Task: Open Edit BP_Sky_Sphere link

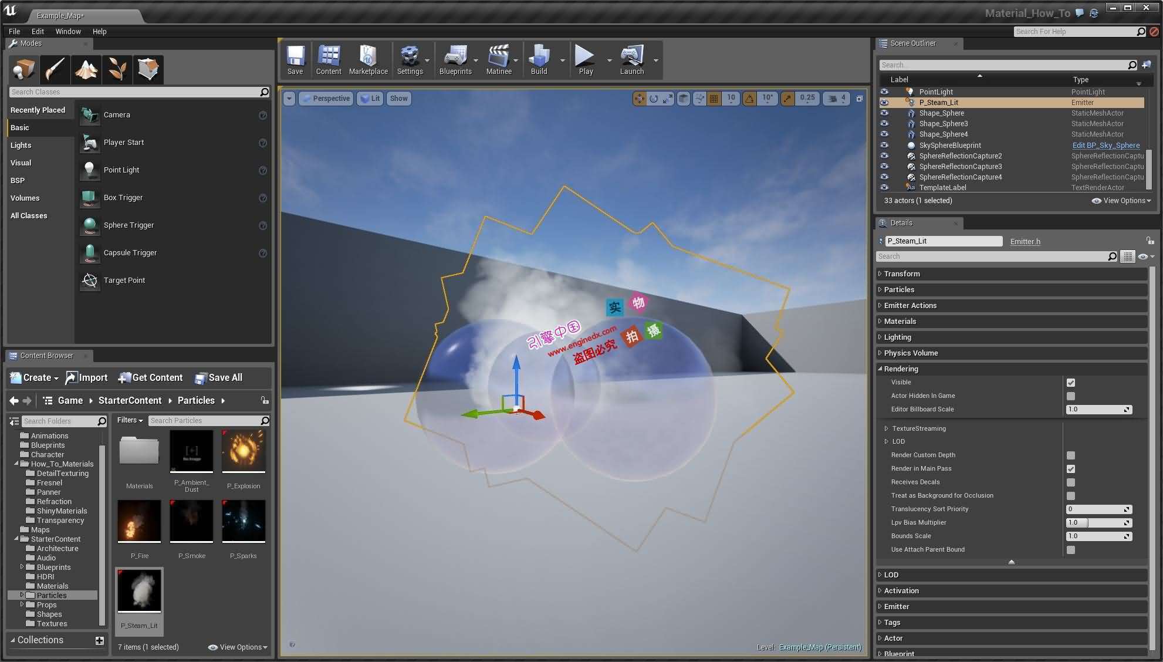Action: tap(1106, 146)
